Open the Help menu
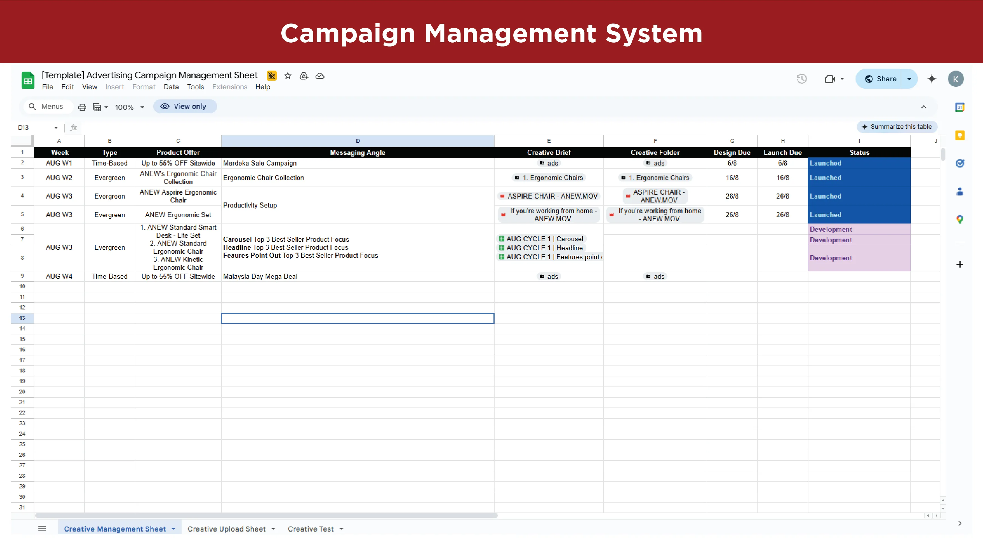The width and height of the screenshot is (983, 545). [x=263, y=87]
